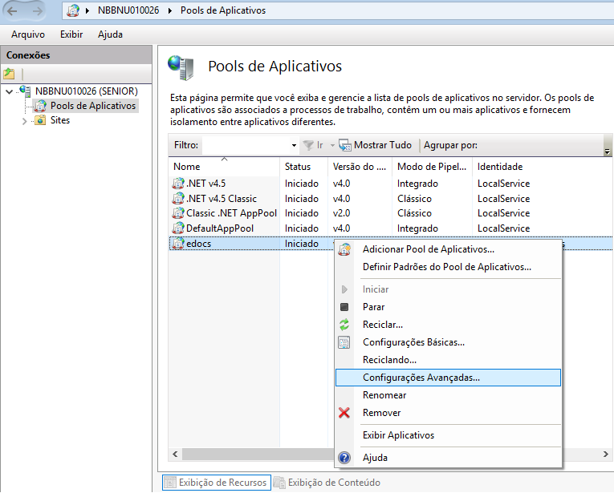The height and width of the screenshot is (493, 614).
Task: Click the Adicionar Pool icon in menu
Action: (344, 249)
